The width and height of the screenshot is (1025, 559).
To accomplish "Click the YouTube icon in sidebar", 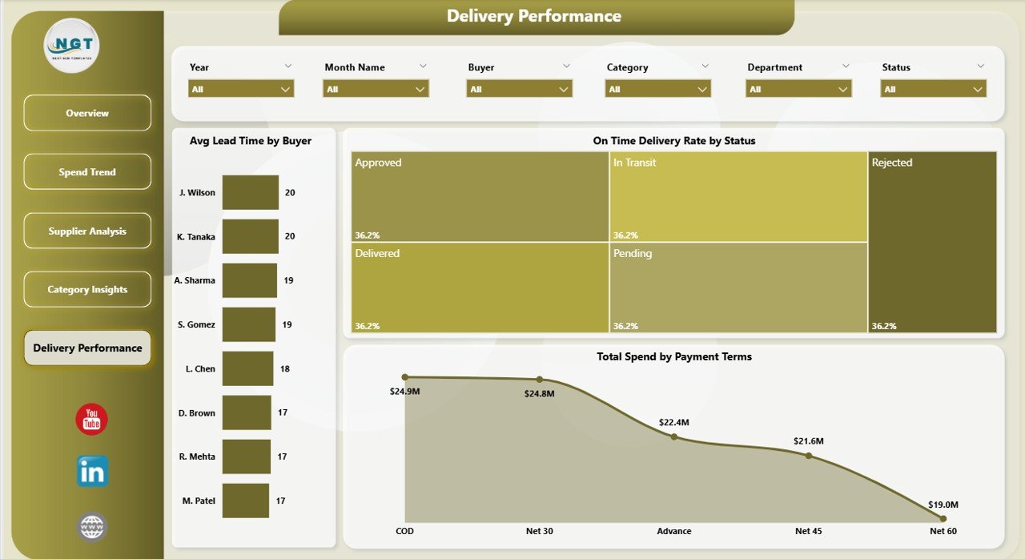I will pyautogui.click(x=91, y=420).
